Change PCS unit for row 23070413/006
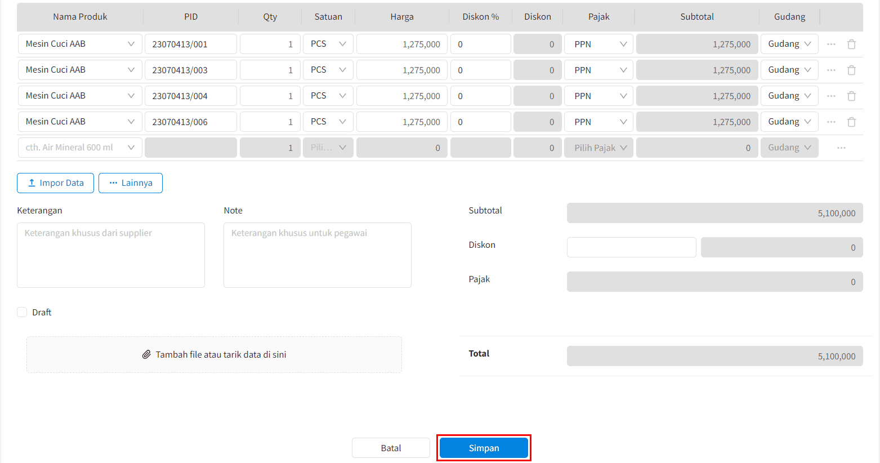Screen dimensions: 880x463 click(328, 122)
